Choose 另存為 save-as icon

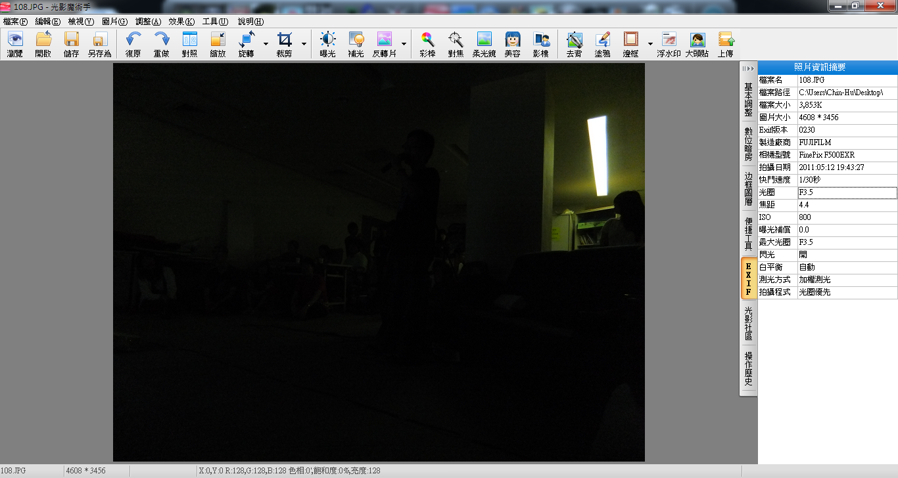coord(100,44)
